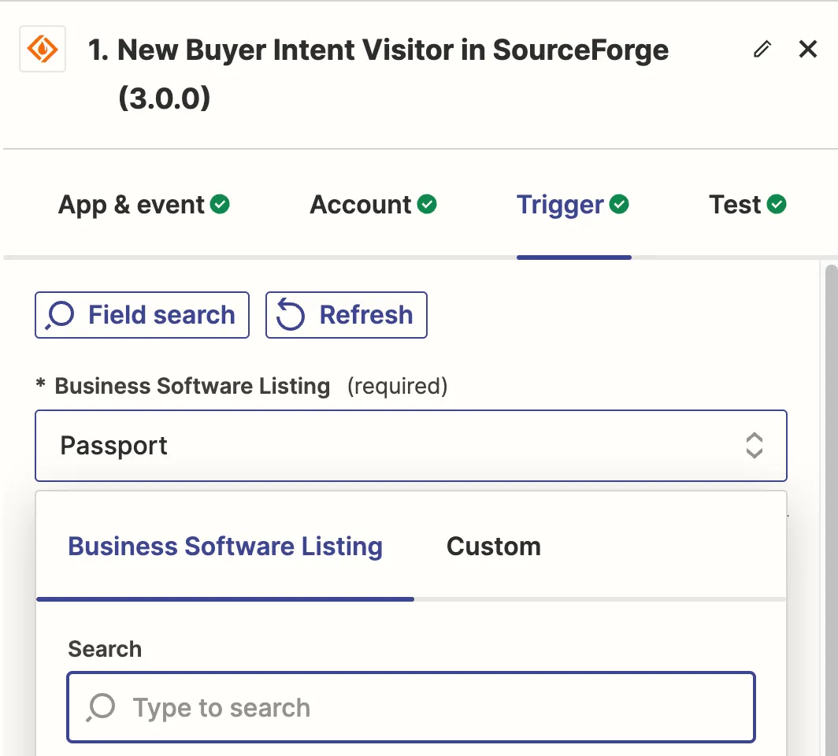Click the step title 'New Buyer Intent Visitor in SourceForge'
This screenshot has height=756, width=838.
click(x=378, y=73)
